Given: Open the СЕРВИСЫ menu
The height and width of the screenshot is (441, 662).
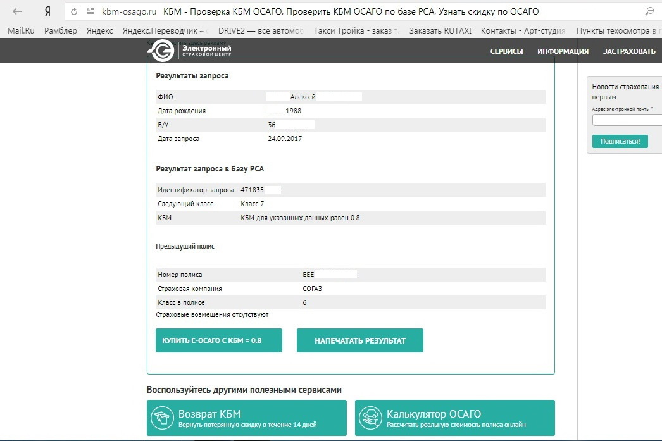Looking at the screenshot, I should coord(507,51).
